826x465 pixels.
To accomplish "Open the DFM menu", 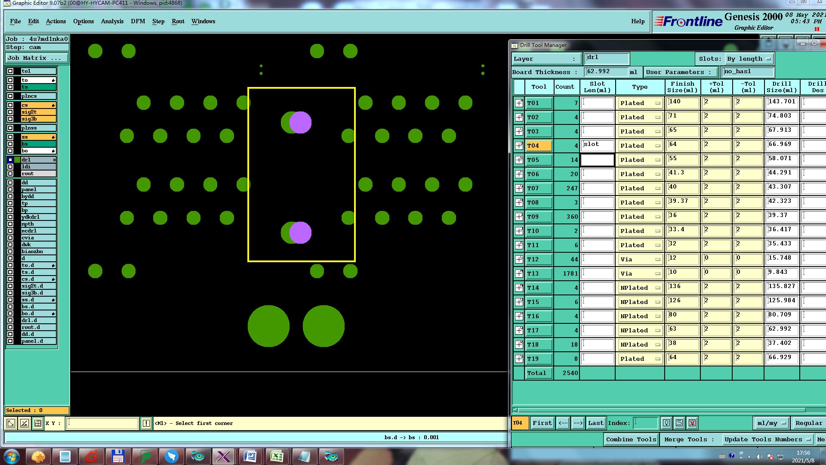I will (138, 21).
